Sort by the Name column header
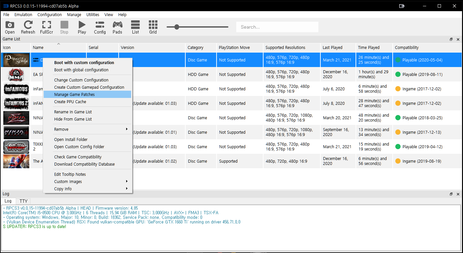 coord(58,47)
